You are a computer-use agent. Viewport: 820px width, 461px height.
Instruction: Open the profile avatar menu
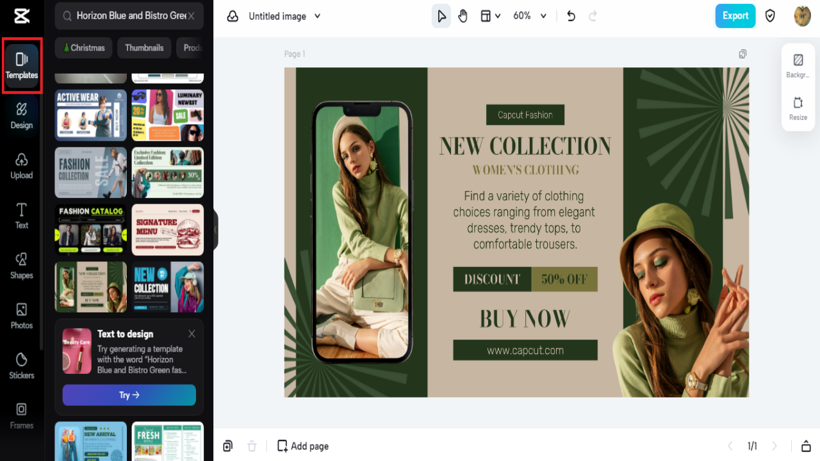tap(802, 16)
